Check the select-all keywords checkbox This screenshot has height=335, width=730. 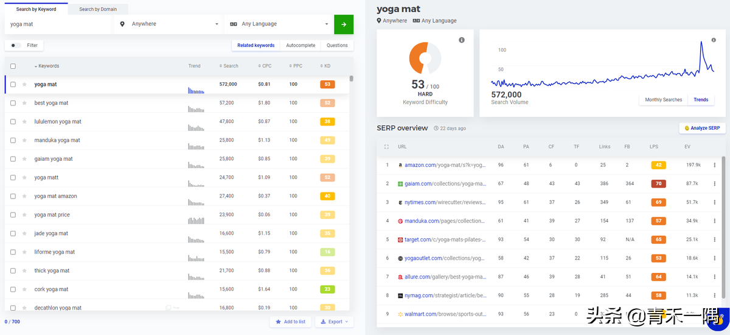tap(13, 66)
